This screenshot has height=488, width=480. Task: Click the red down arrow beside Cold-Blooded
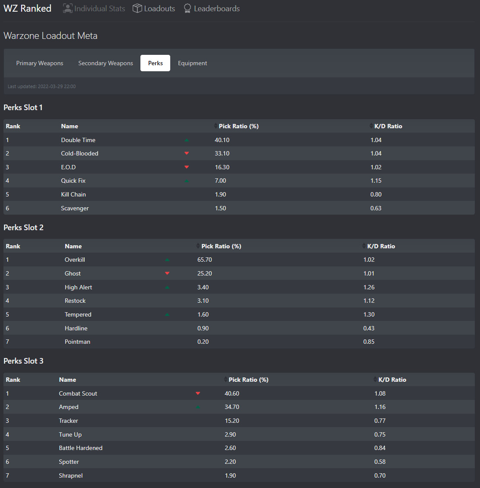click(187, 153)
